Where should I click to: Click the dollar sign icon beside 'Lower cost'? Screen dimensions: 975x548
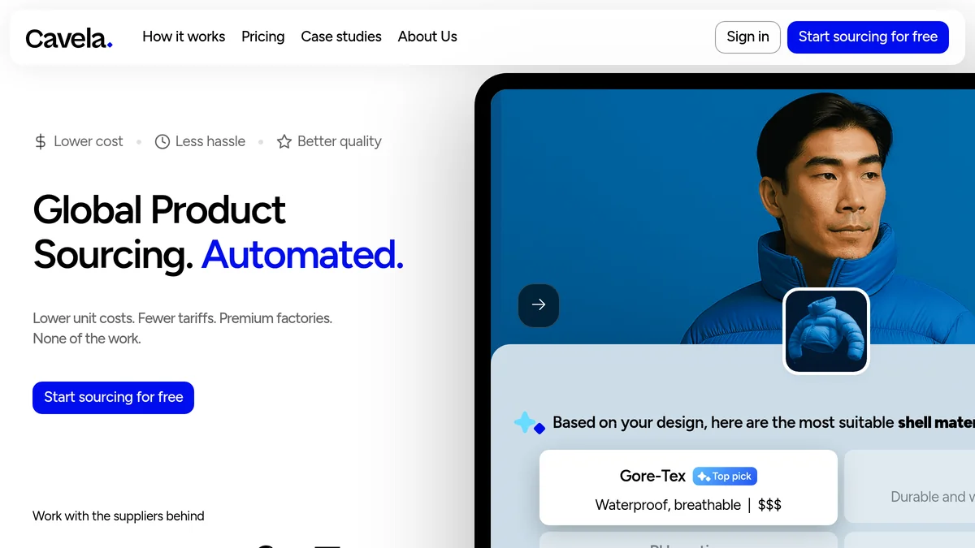tap(40, 141)
